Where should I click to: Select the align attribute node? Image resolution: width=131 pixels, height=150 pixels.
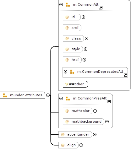[x=68, y=145]
